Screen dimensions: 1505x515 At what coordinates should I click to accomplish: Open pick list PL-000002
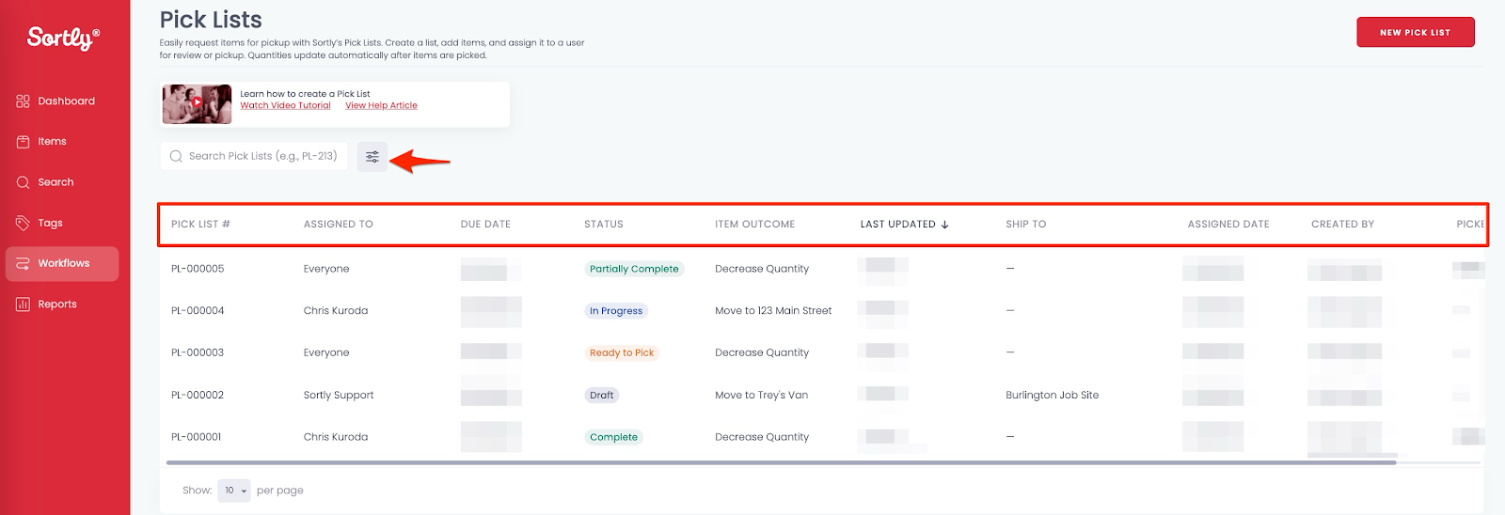coord(198,396)
